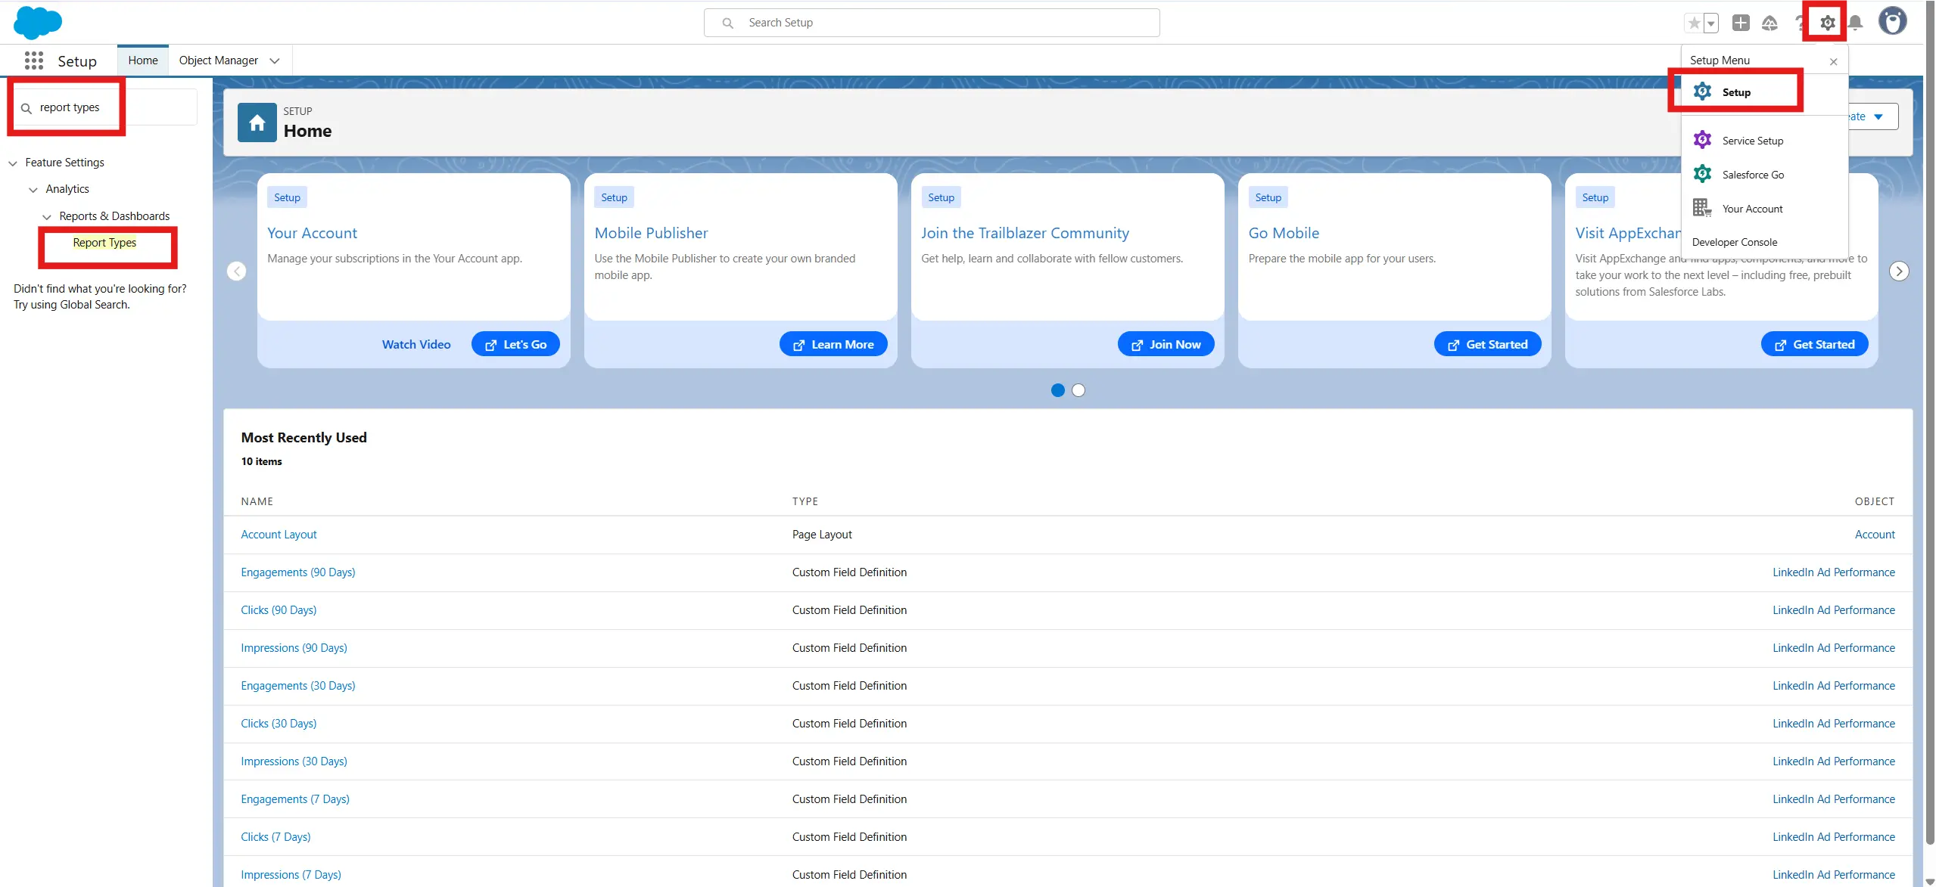Image resolution: width=1936 pixels, height=887 pixels.
Task: Open Report Types in sidebar
Action: pos(104,243)
